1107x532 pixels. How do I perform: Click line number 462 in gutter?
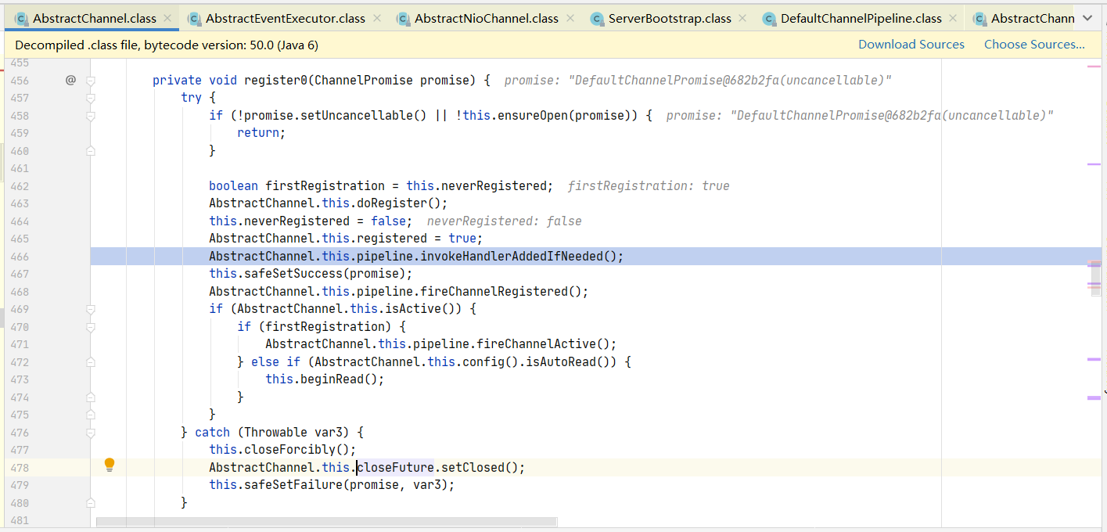coord(20,186)
